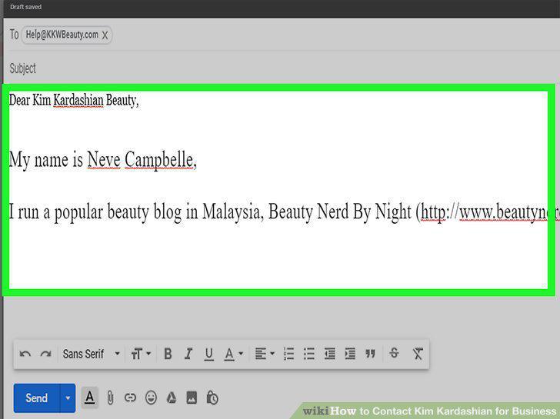Click the text 'My name is'
Image resolution: width=560 pixels, height=419 pixels.
46,160
